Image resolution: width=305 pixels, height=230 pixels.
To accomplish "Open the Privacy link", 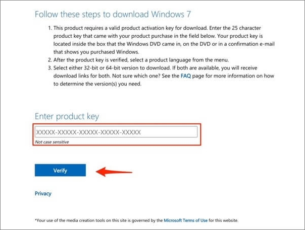I will coord(43,194).
